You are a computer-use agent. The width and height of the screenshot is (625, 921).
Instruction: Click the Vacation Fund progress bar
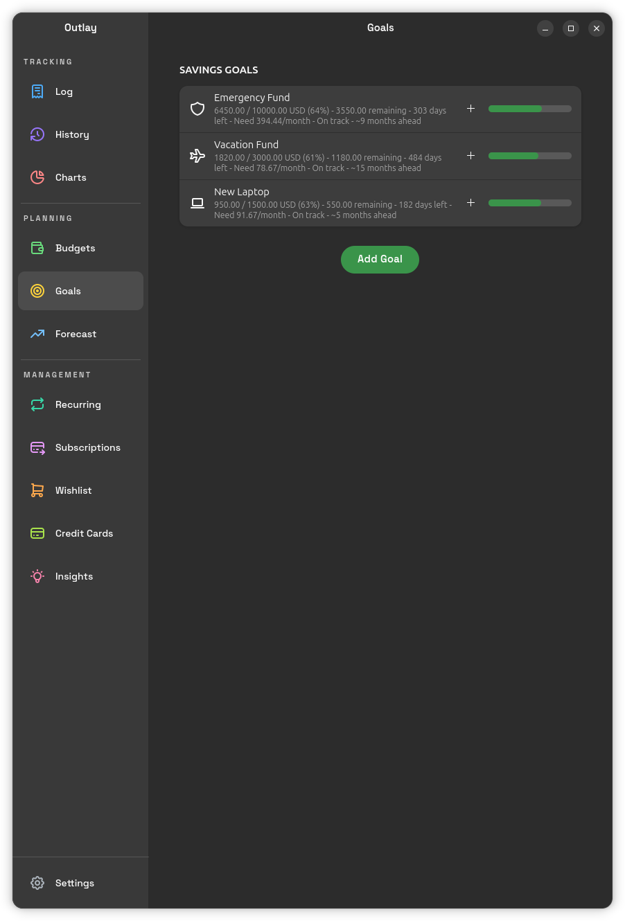point(529,156)
